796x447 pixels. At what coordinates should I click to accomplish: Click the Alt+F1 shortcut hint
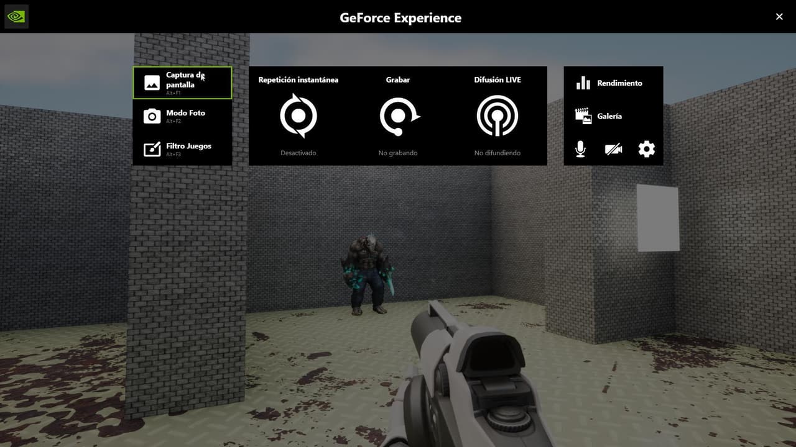click(x=174, y=93)
